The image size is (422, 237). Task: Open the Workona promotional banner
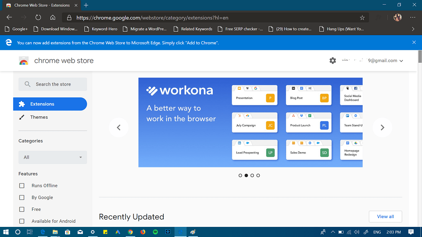point(250,122)
